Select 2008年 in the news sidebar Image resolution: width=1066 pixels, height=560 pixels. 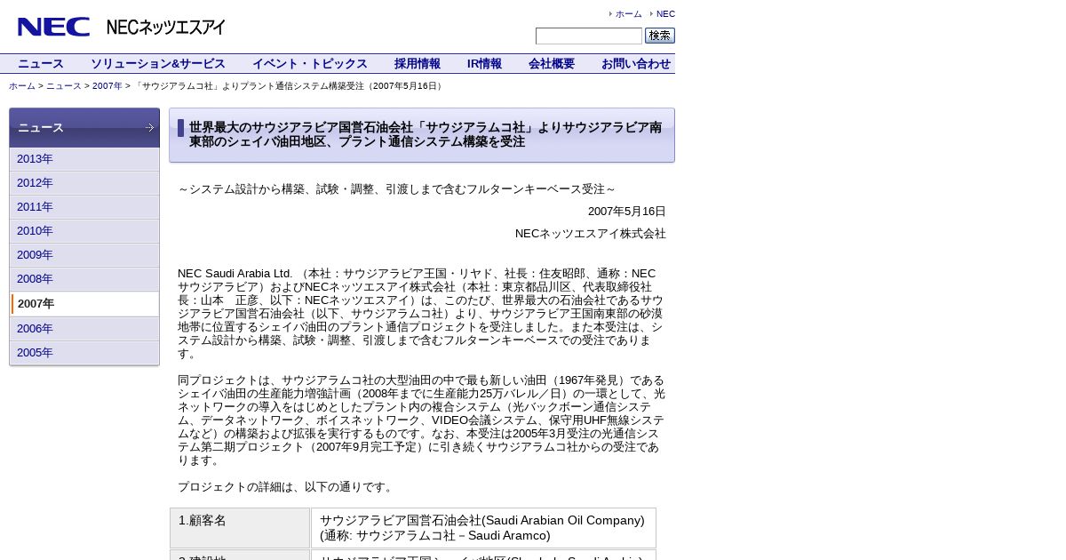[84, 279]
